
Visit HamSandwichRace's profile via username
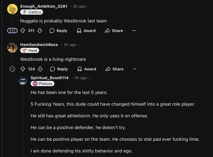[x=39, y=45]
